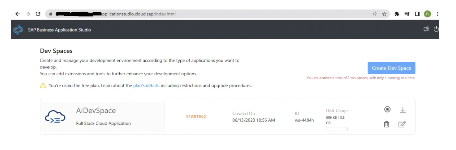Log out using the power icon

tap(436, 29)
